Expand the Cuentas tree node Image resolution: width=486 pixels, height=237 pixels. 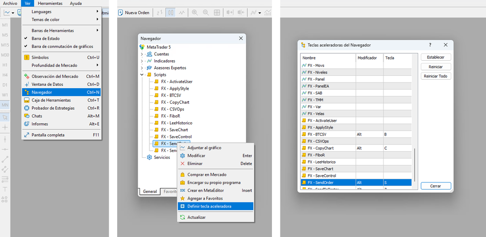tap(142, 54)
